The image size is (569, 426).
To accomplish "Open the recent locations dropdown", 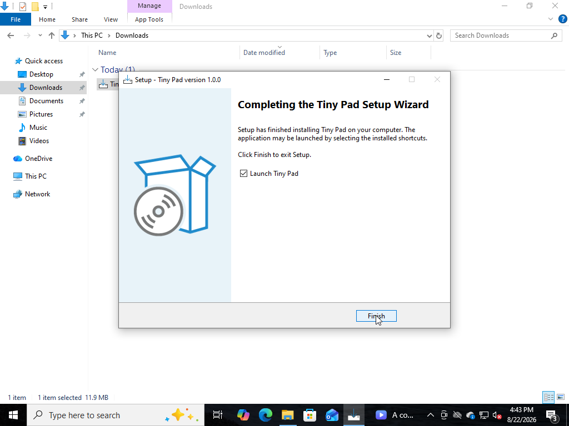I will (x=40, y=35).
